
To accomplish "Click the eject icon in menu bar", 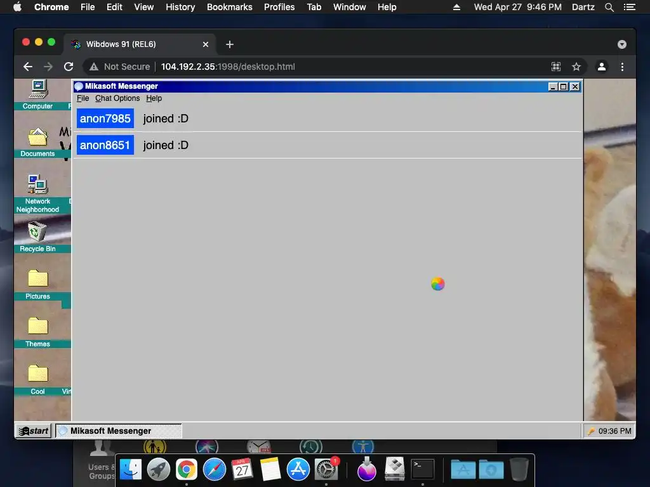I will (456, 7).
